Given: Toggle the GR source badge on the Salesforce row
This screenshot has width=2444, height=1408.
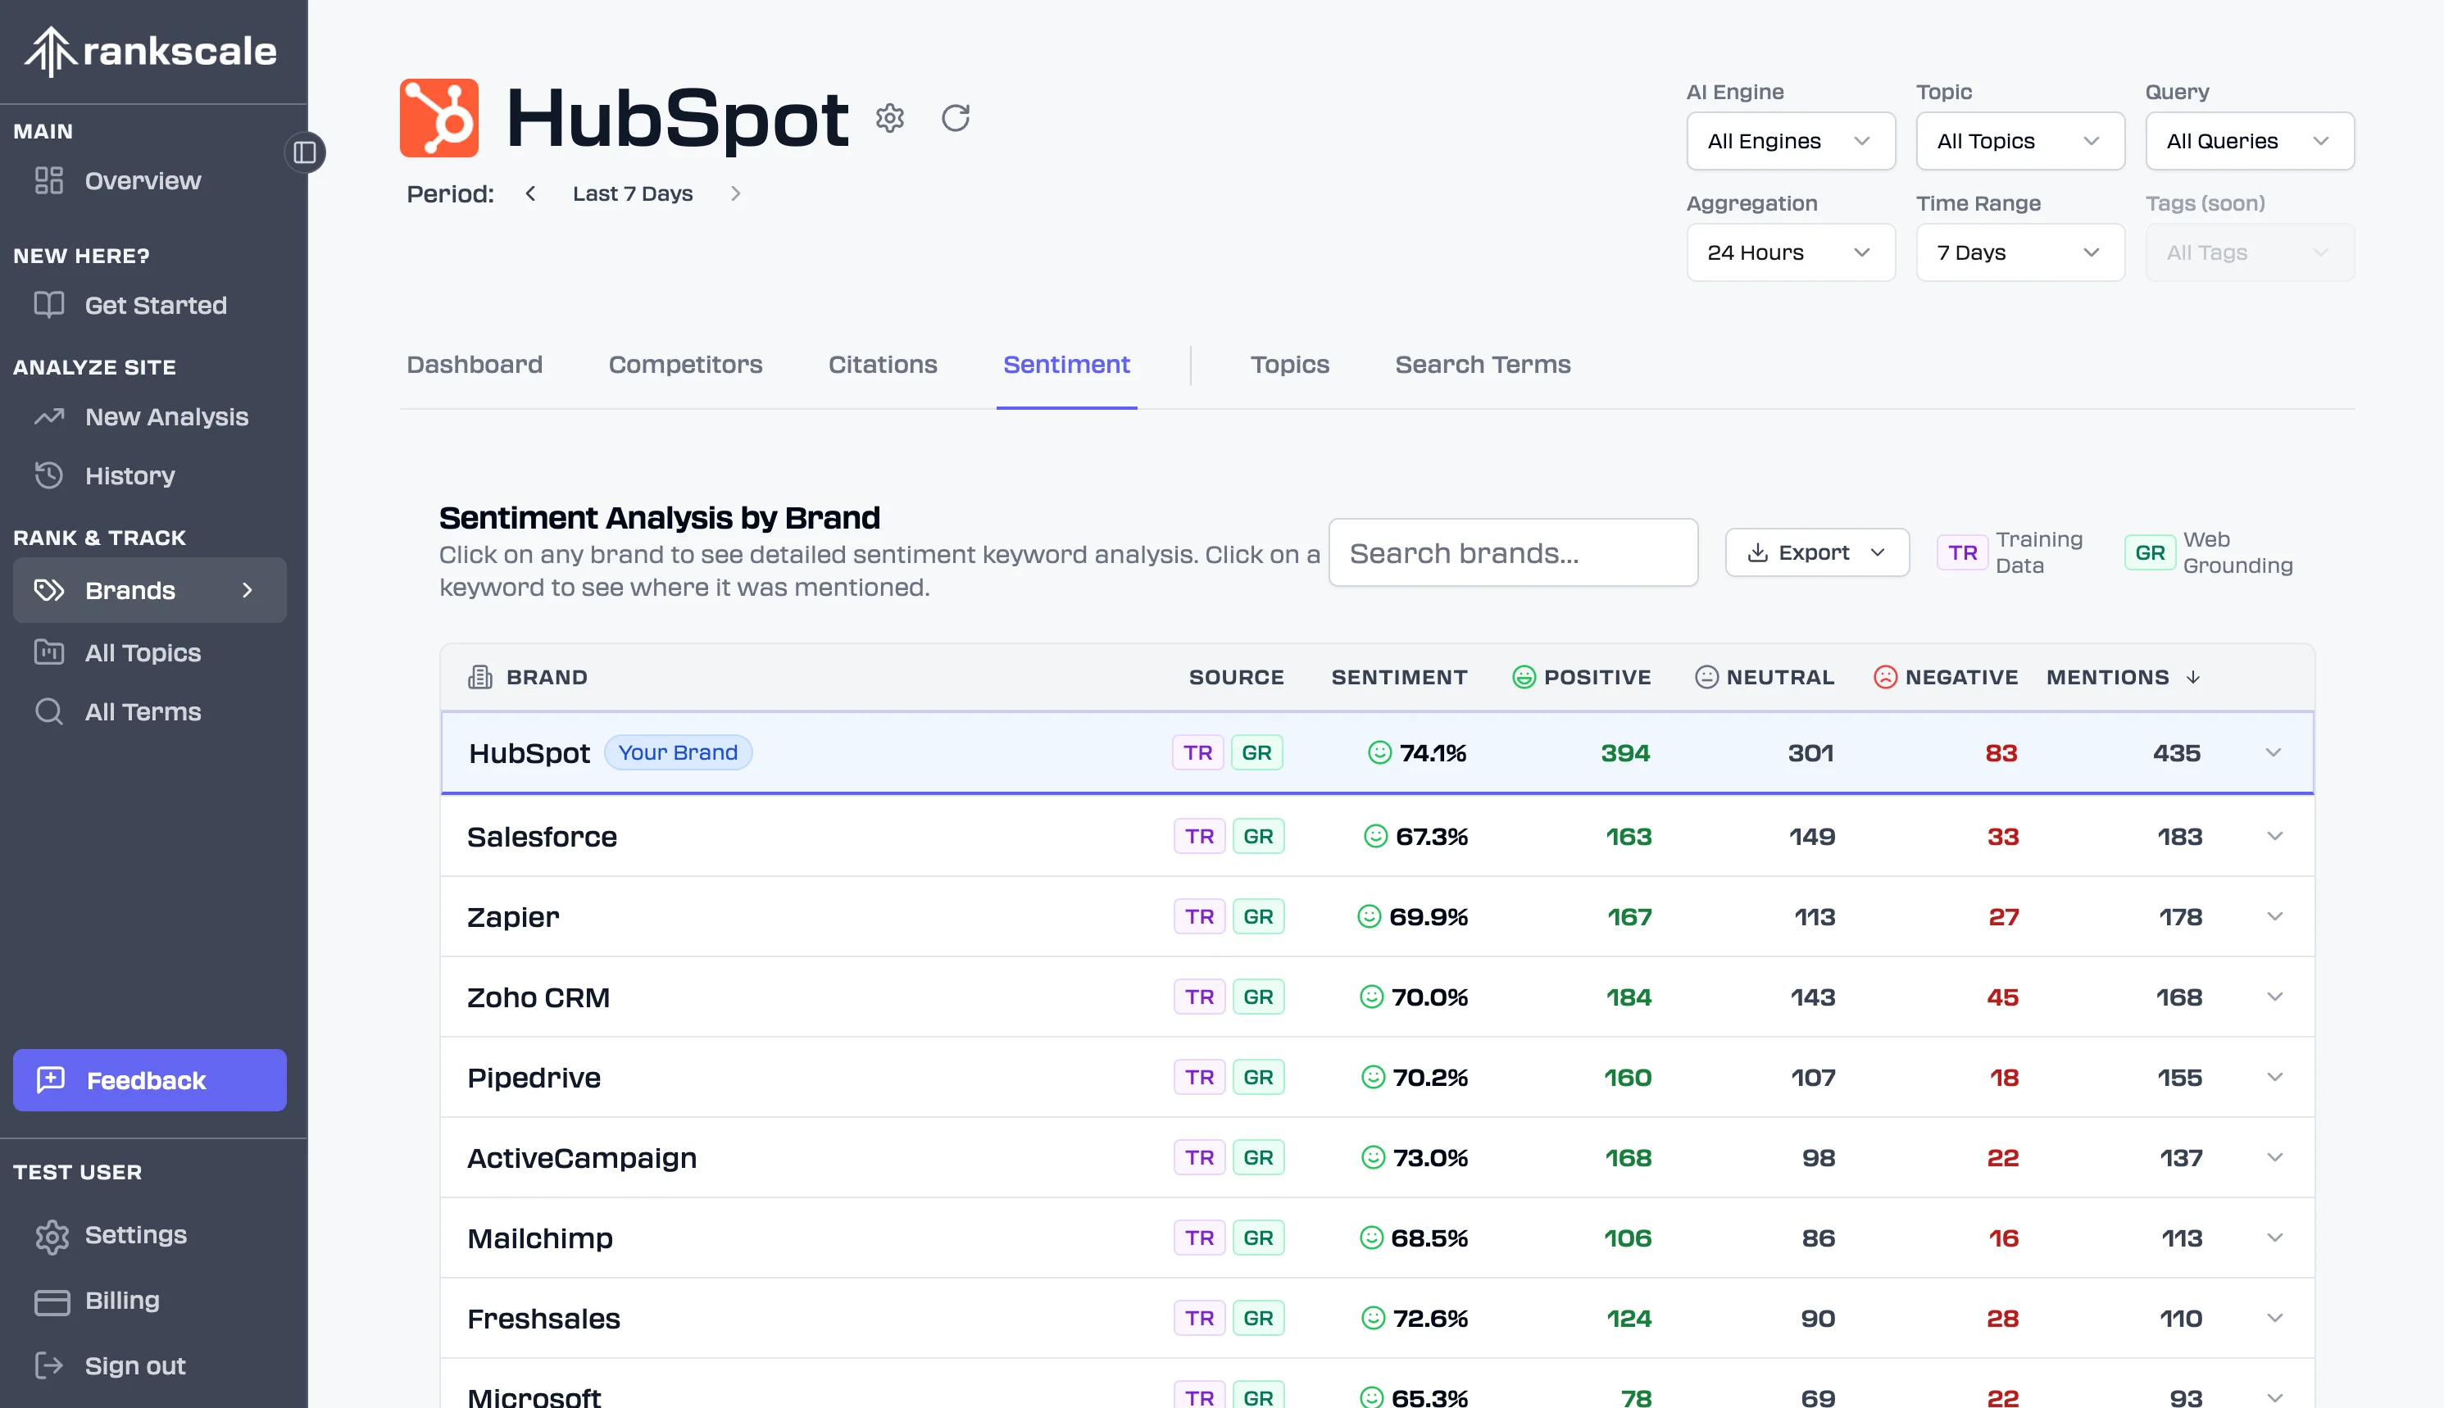Looking at the screenshot, I should (x=1258, y=835).
